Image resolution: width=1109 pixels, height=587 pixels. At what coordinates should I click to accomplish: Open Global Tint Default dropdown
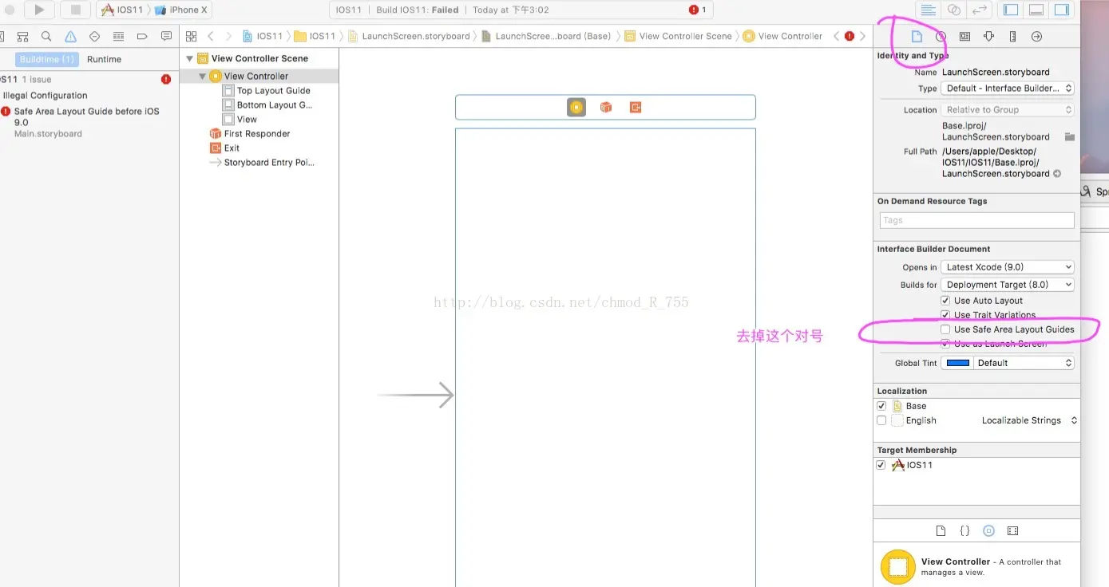point(1024,363)
